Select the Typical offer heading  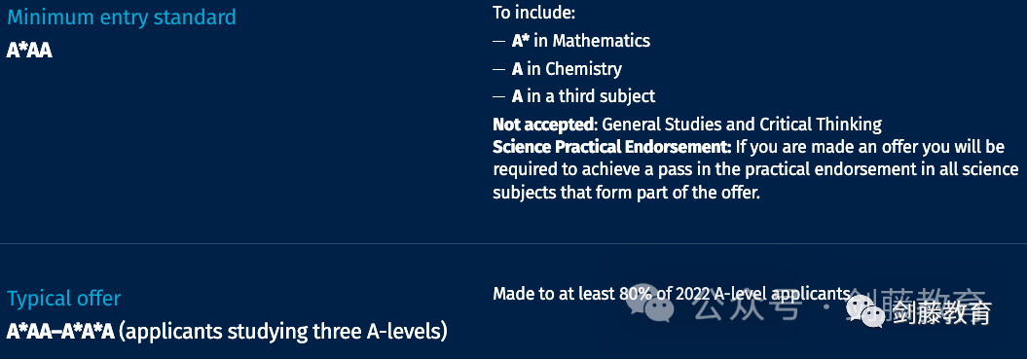coord(64,299)
